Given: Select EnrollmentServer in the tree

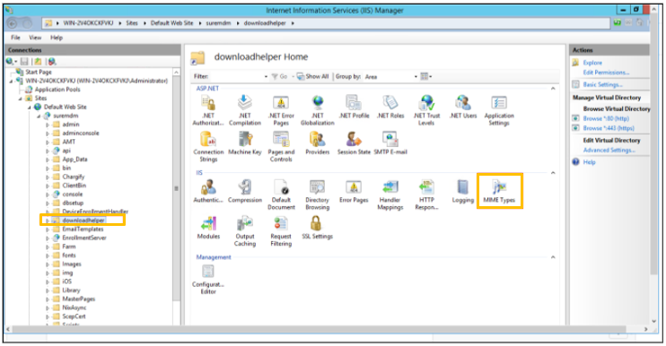Looking at the screenshot, I should coord(84,238).
